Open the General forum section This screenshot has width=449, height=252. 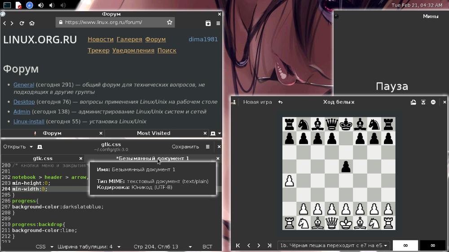coord(24,85)
